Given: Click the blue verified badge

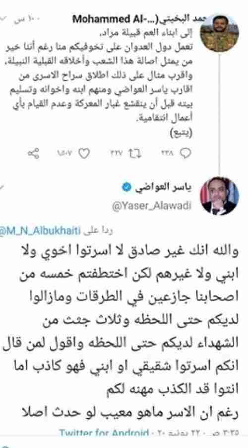Looking at the screenshot, I should pyautogui.click(x=125, y=187).
